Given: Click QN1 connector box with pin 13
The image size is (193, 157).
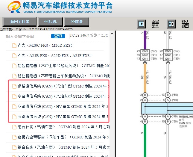Looking at the screenshot, I should point(145,59).
